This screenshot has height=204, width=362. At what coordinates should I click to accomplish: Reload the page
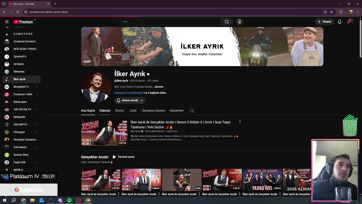[18, 12]
